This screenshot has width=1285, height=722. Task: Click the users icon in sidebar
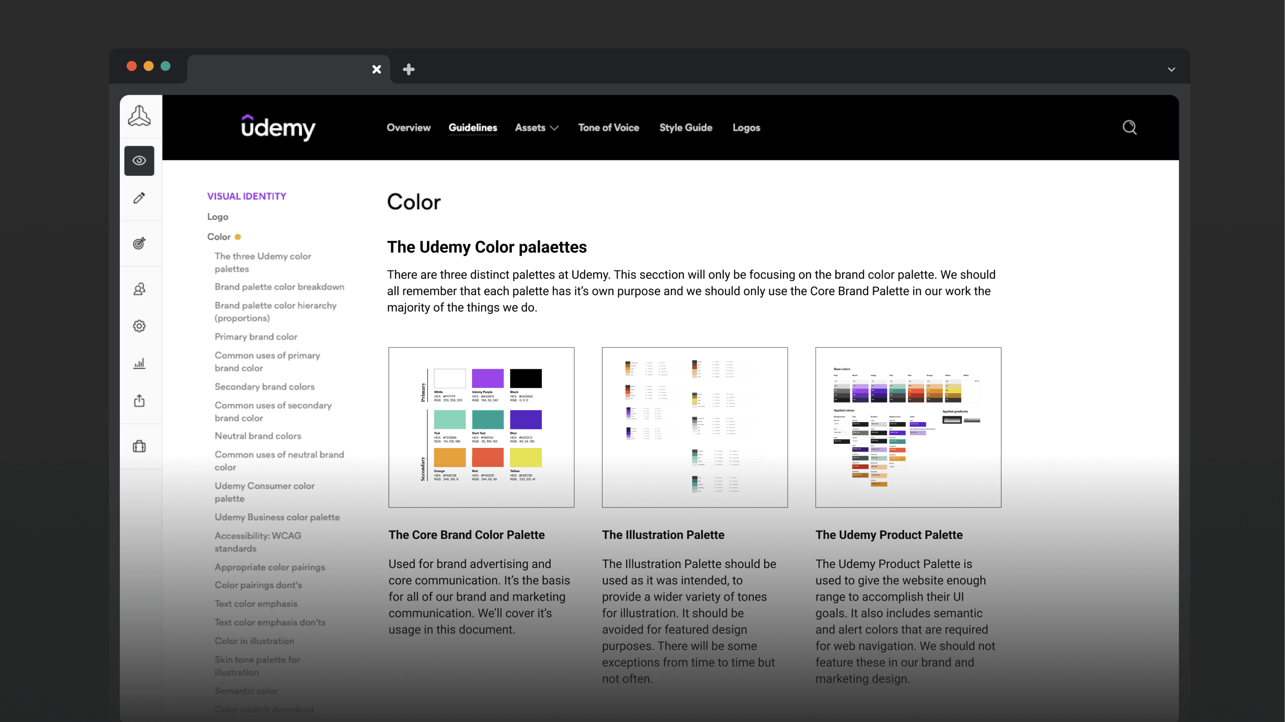click(139, 289)
